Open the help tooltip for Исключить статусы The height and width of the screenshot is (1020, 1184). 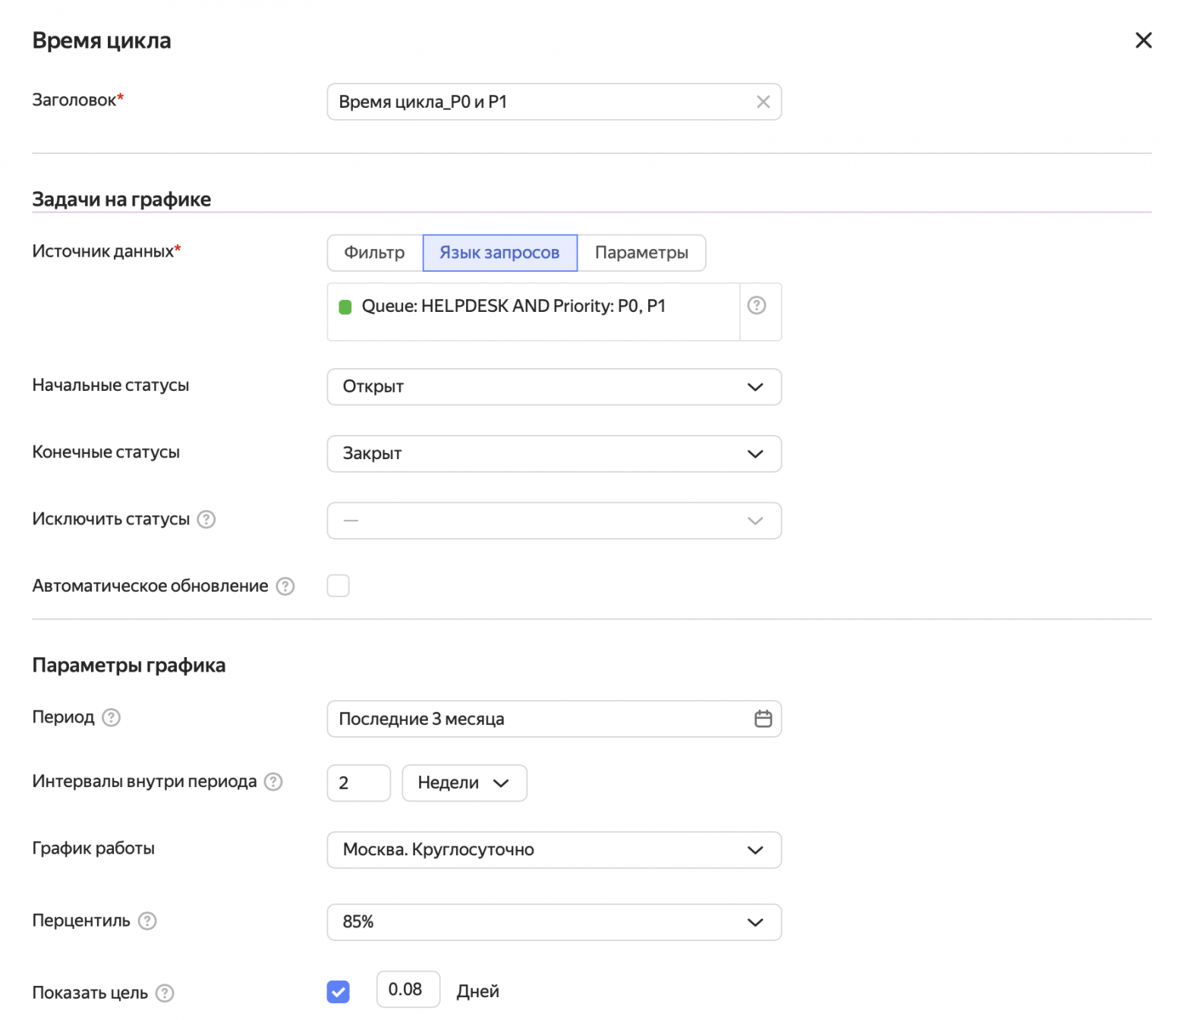click(x=206, y=519)
